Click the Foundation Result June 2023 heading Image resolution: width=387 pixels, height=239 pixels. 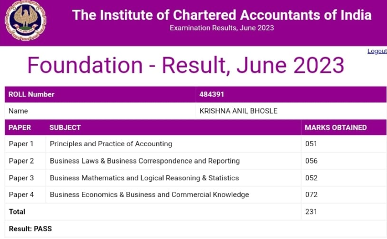point(186,66)
